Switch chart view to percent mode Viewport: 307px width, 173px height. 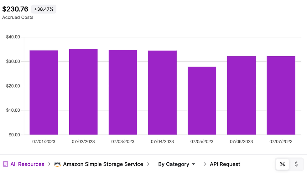[x=282, y=164]
